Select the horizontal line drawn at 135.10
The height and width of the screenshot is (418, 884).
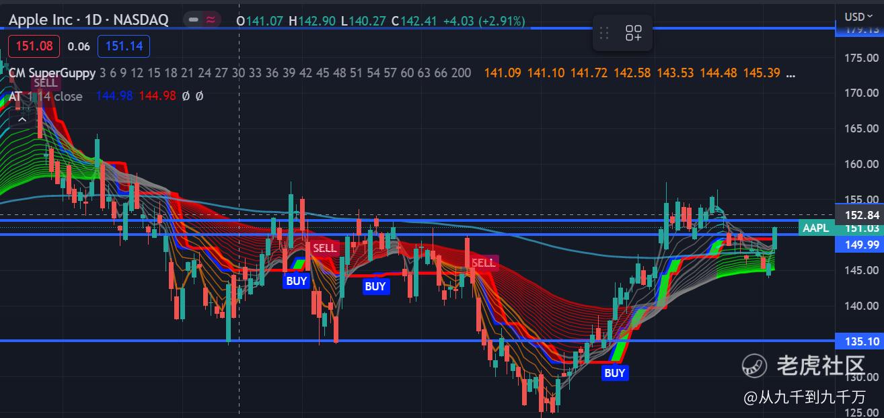(417, 341)
